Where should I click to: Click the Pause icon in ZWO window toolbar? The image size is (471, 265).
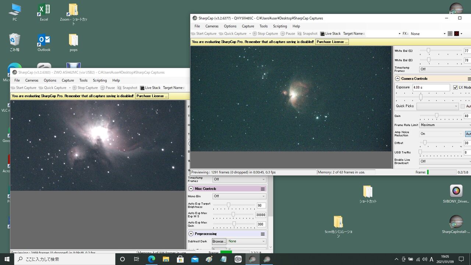[102, 88]
